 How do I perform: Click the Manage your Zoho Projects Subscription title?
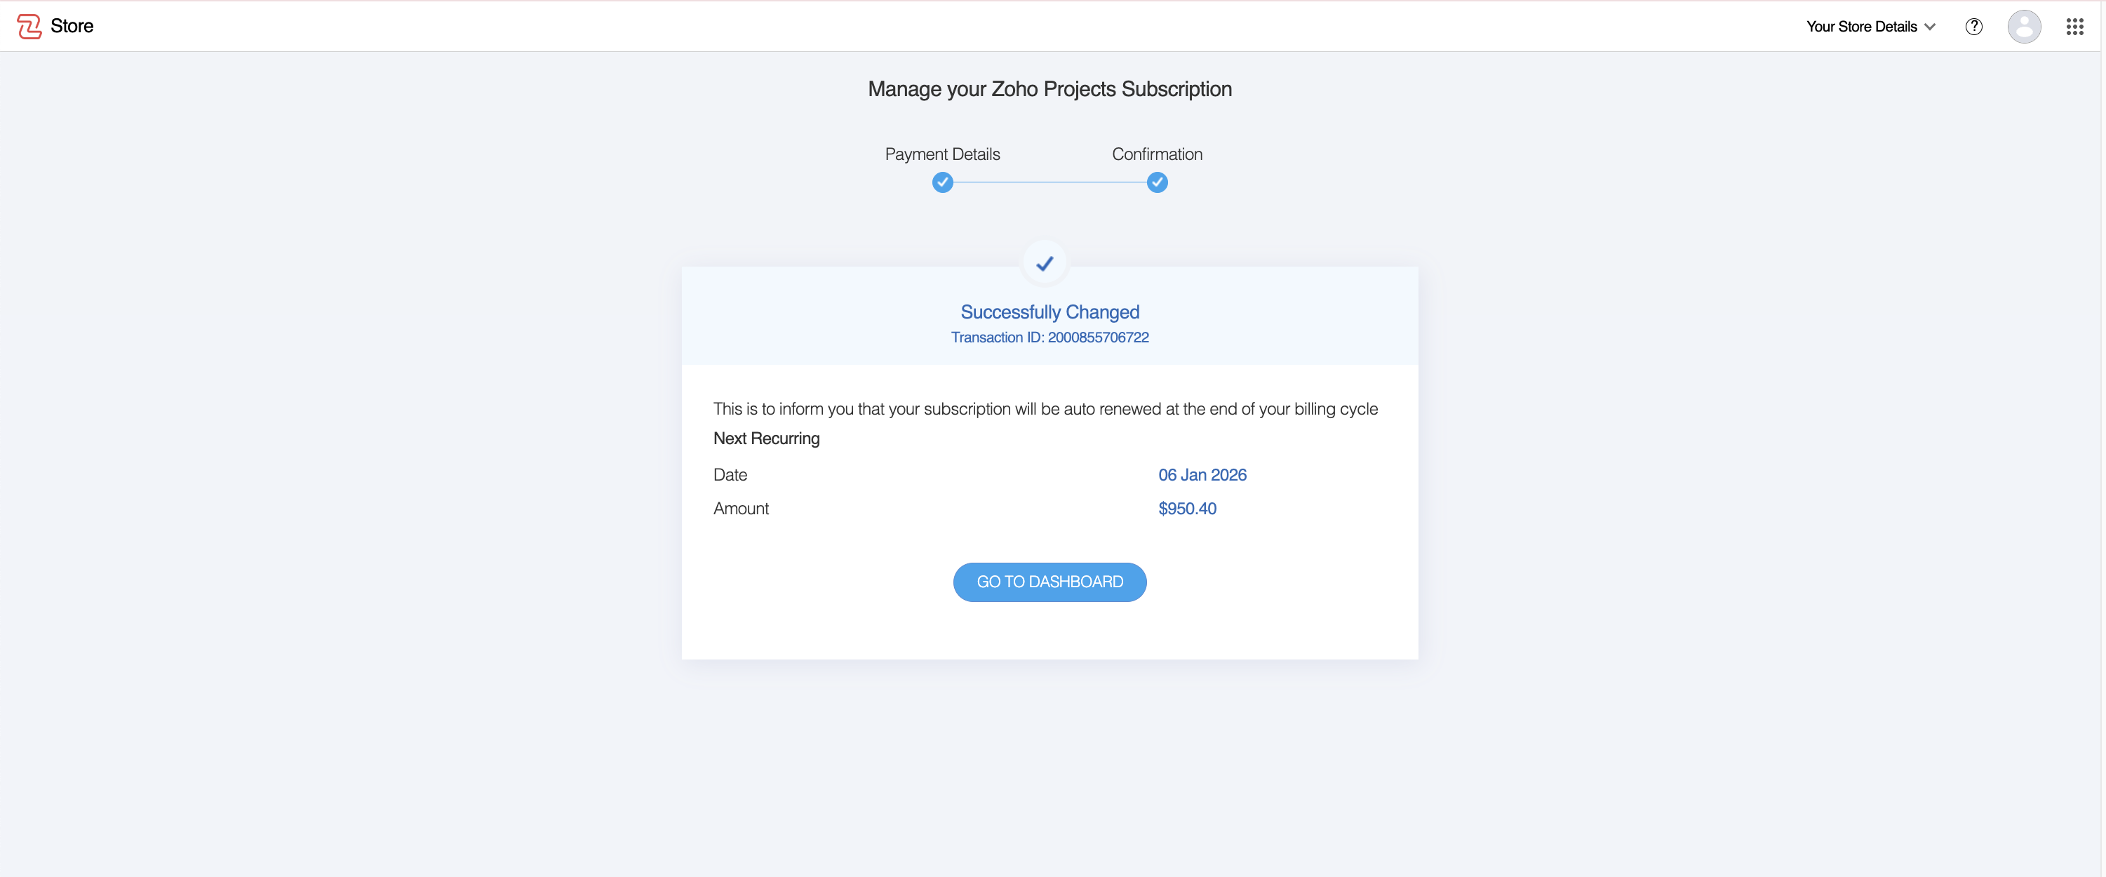pos(1049,89)
